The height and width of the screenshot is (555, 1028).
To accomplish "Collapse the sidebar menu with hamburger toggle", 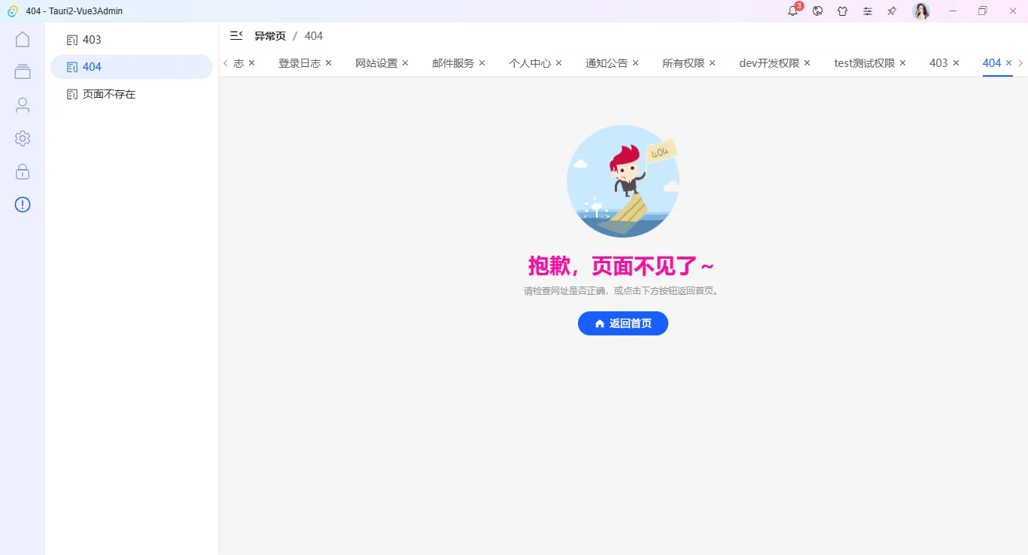I will 236,35.
